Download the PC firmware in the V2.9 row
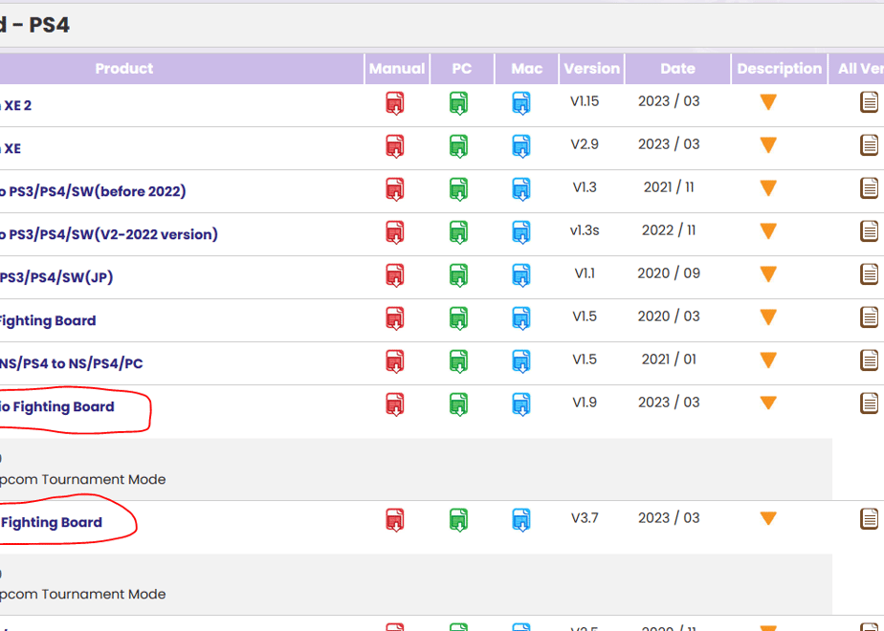This screenshot has height=631, width=884. (x=459, y=146)
